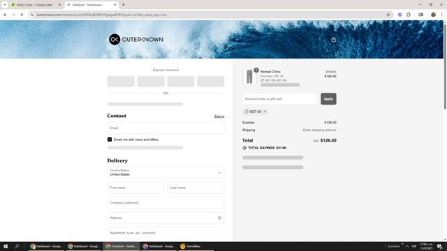
Task: Open the Chrome three-dot menu
Action: [x=441, y=15]
